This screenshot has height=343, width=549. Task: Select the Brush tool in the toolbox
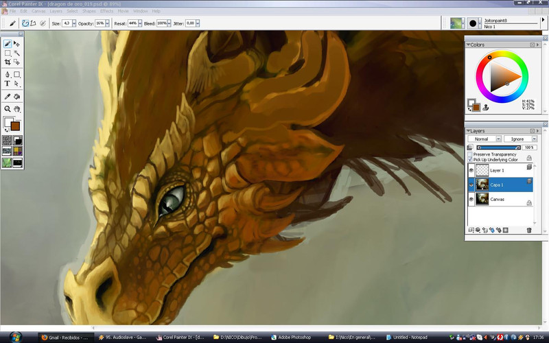pyautogui.click(x=8, y=44)
